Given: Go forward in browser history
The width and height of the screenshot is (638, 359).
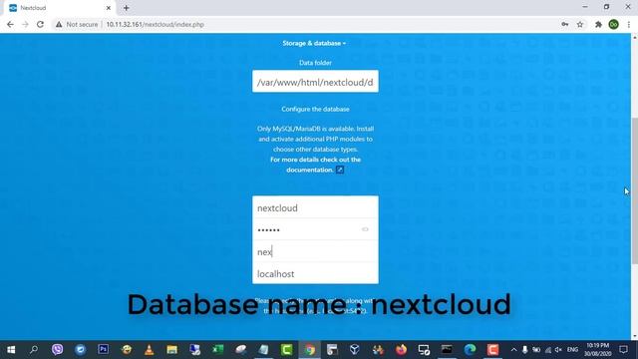Looking at the screenshot, I should [x=25, y=24].
